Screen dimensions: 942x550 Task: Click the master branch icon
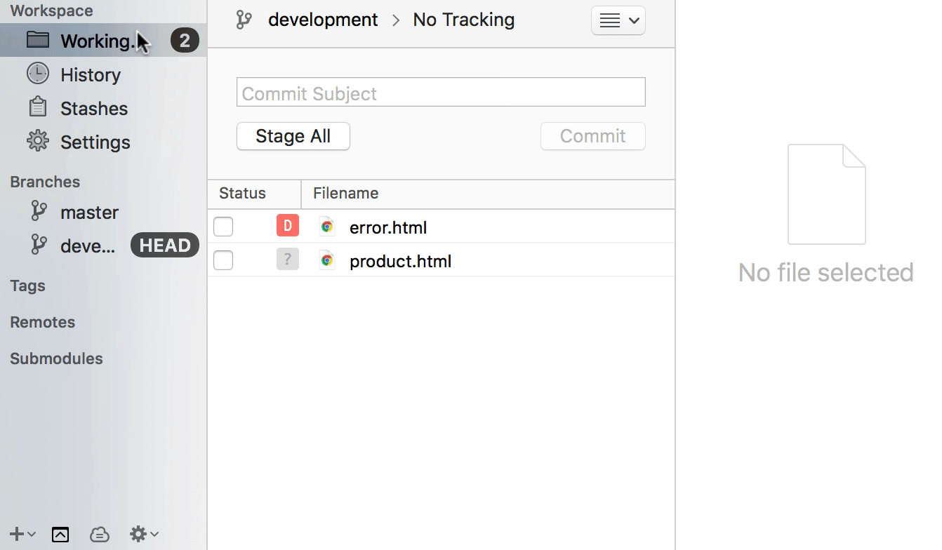point(39,211)
